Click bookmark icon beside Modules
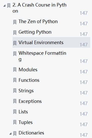 [15, 70]
